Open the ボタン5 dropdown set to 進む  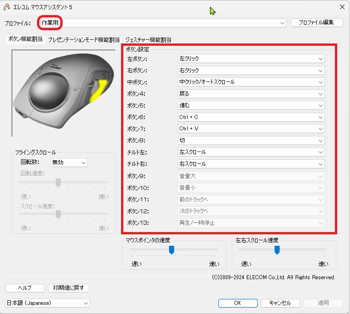251,106
